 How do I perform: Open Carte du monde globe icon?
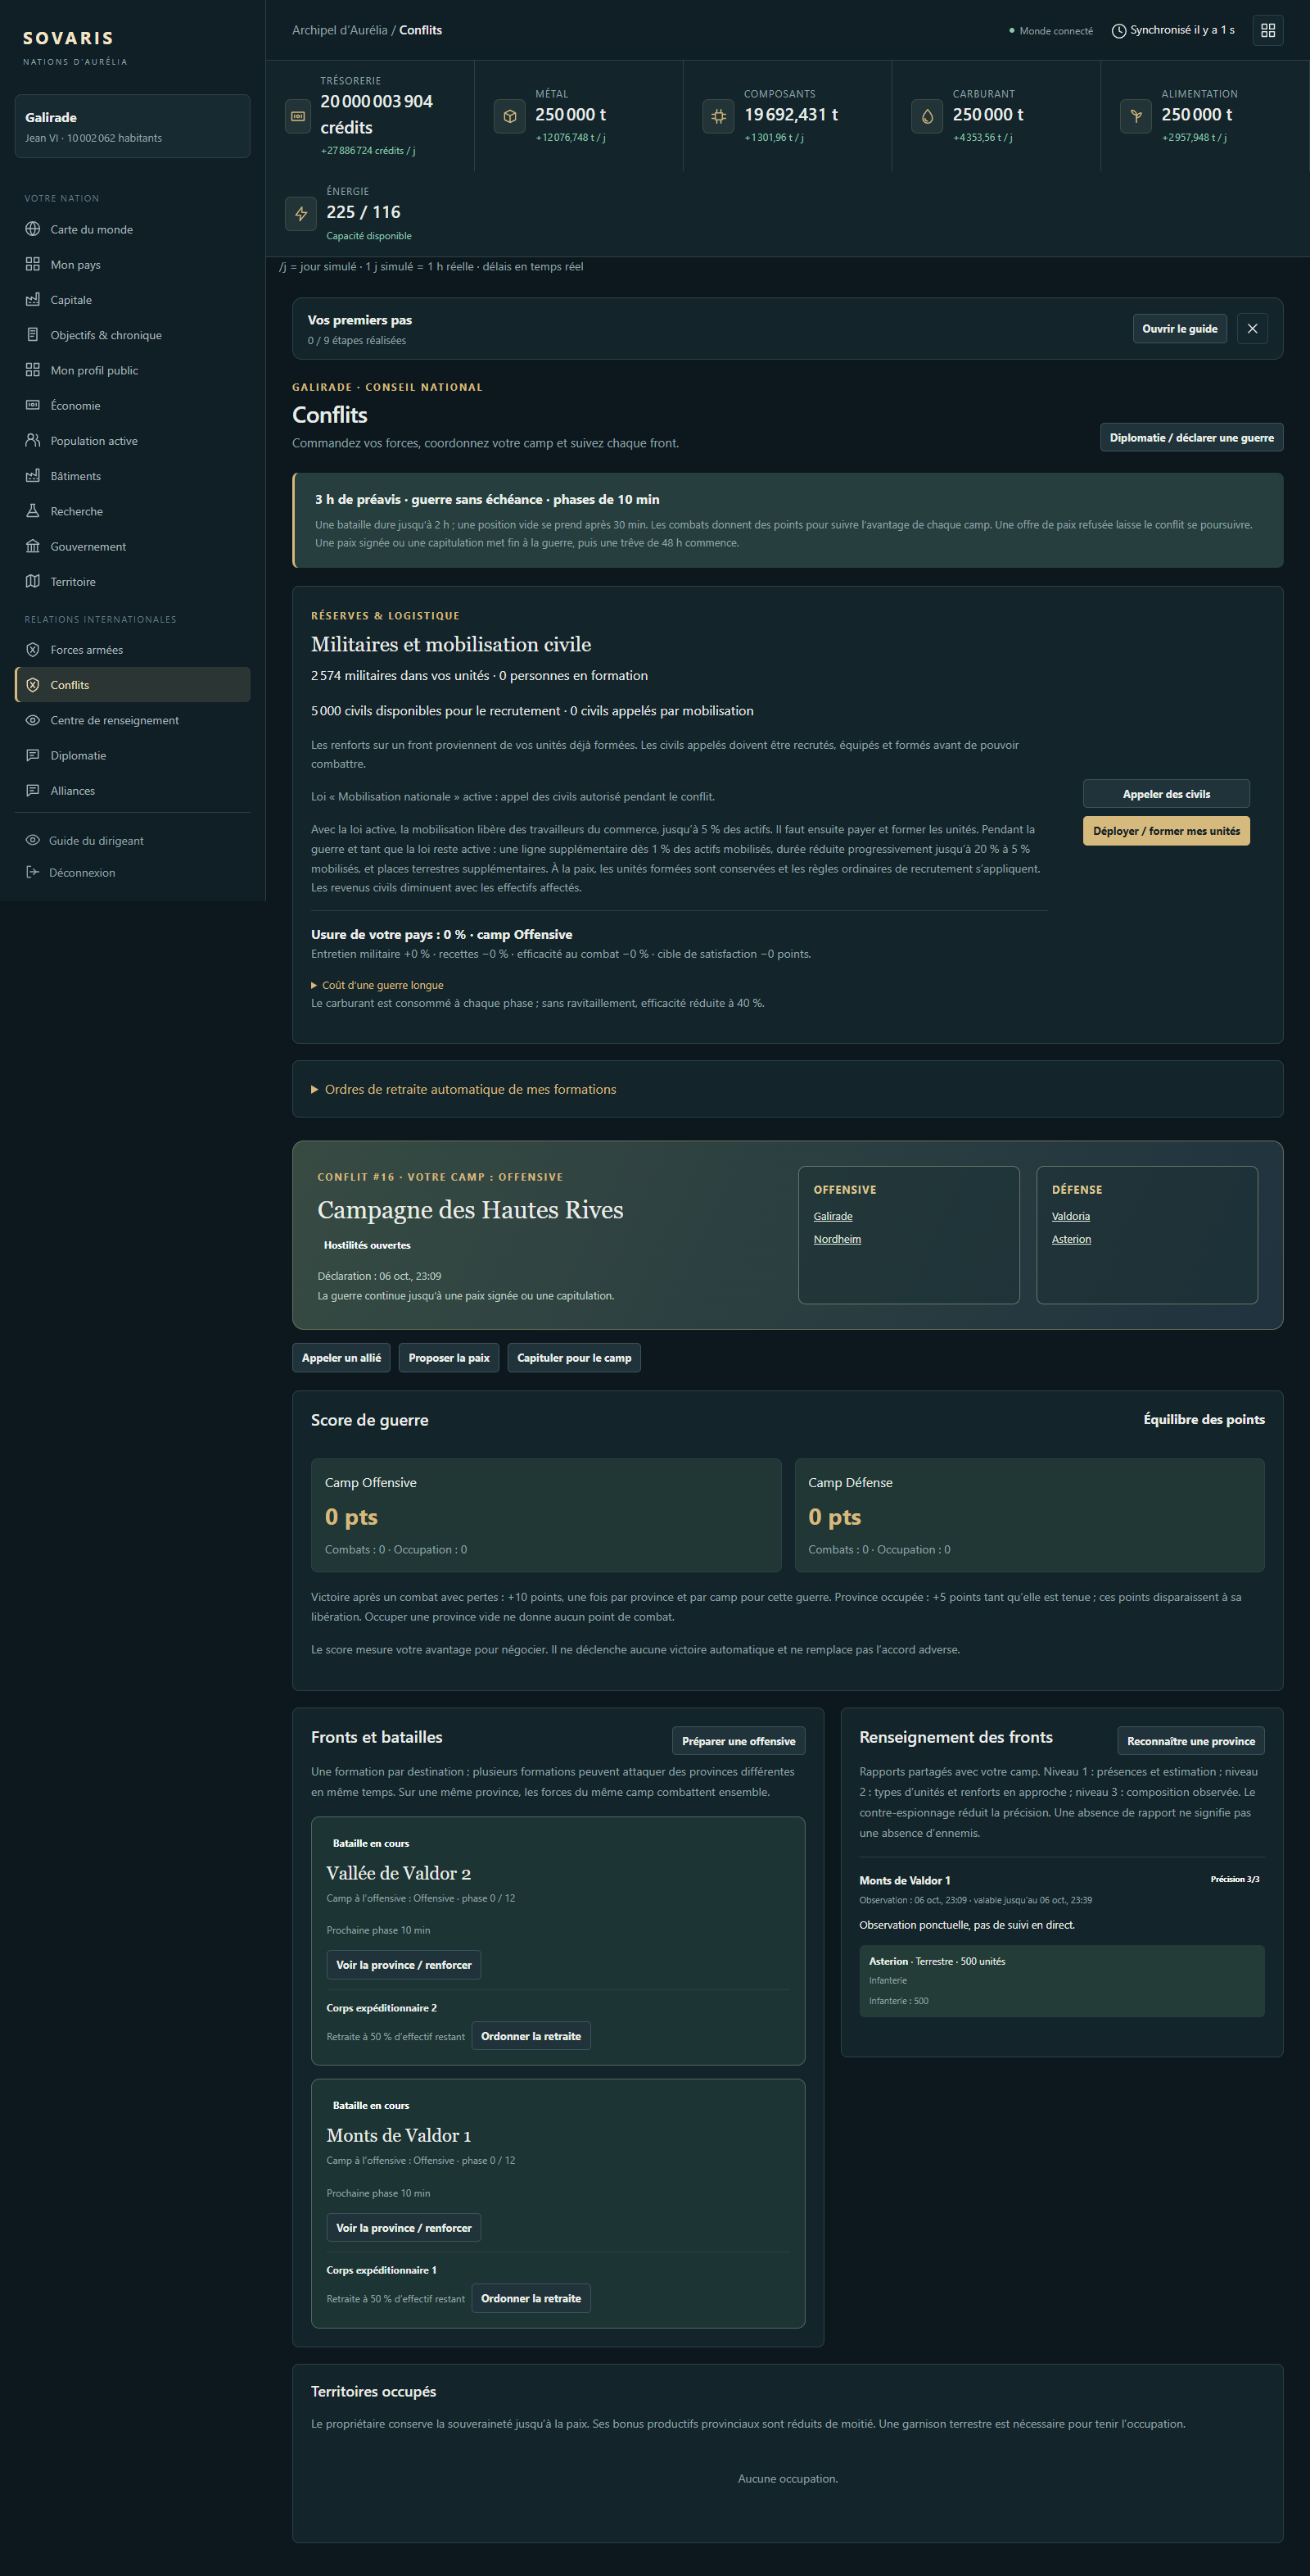(x=33, y=229)
